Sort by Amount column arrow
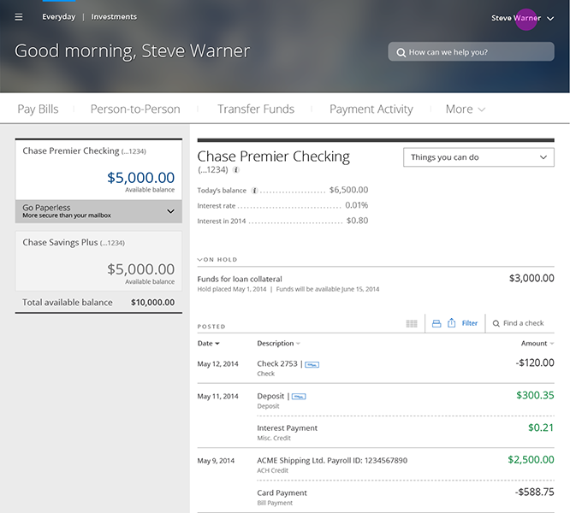The width and height of the screenshot is (570, 513). [551, 344]
